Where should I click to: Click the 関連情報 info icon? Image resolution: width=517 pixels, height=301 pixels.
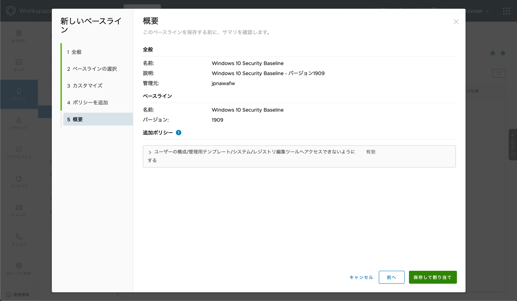[8, 295]
